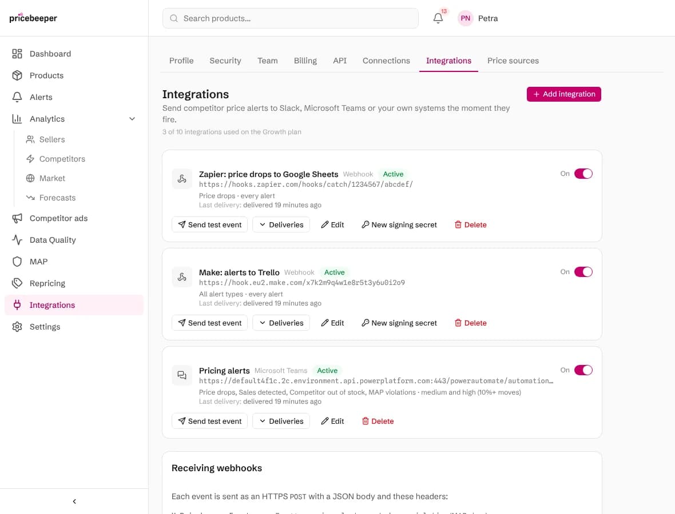Collapse the sidebar with the arrow
The height and width of the screenshot is (514, 675).
tap(74, 501)
